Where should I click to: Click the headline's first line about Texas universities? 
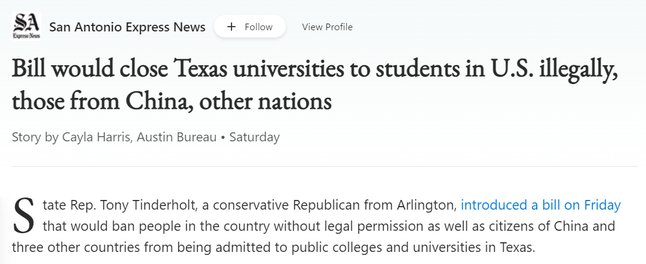[315, 68]
